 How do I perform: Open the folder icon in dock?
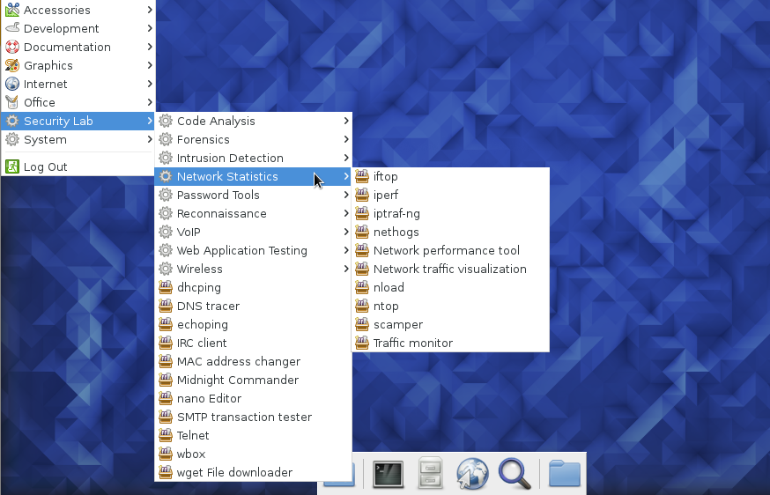[564, 473]
